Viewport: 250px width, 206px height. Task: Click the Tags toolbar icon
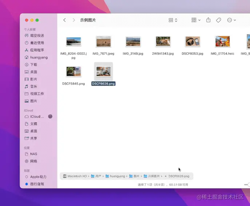[x=218, y=20]
